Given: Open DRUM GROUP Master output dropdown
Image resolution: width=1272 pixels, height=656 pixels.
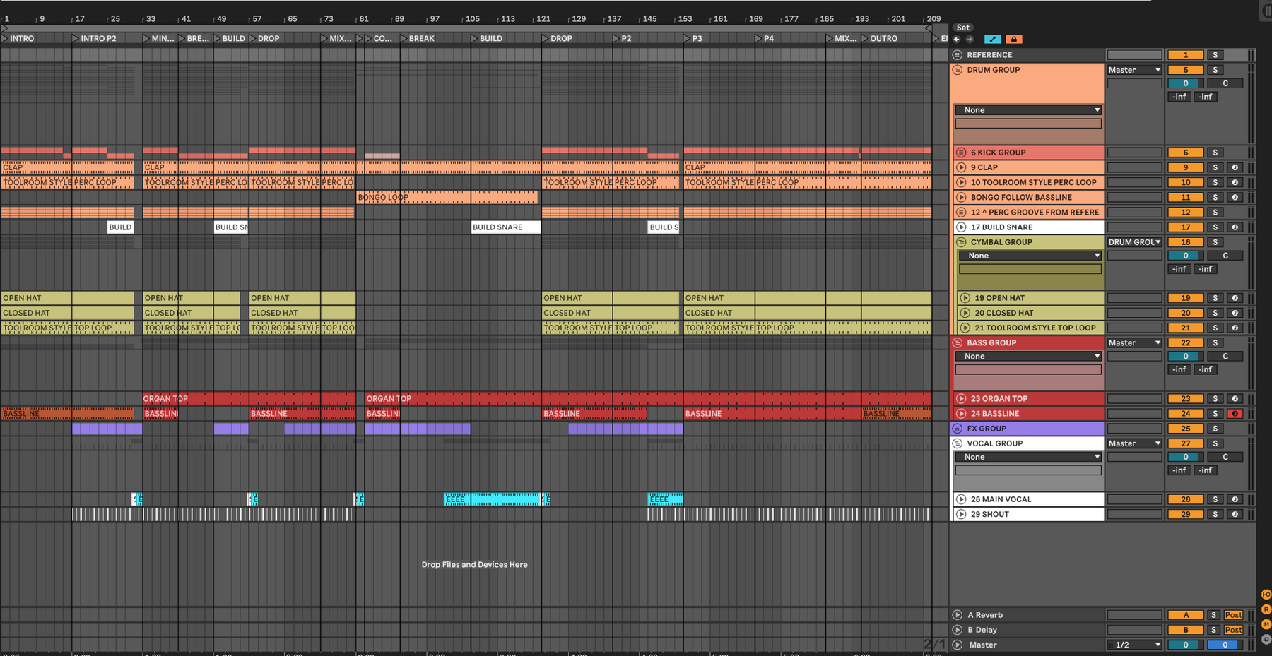Looking at the screenshot, I should [x=1134, y=70].
